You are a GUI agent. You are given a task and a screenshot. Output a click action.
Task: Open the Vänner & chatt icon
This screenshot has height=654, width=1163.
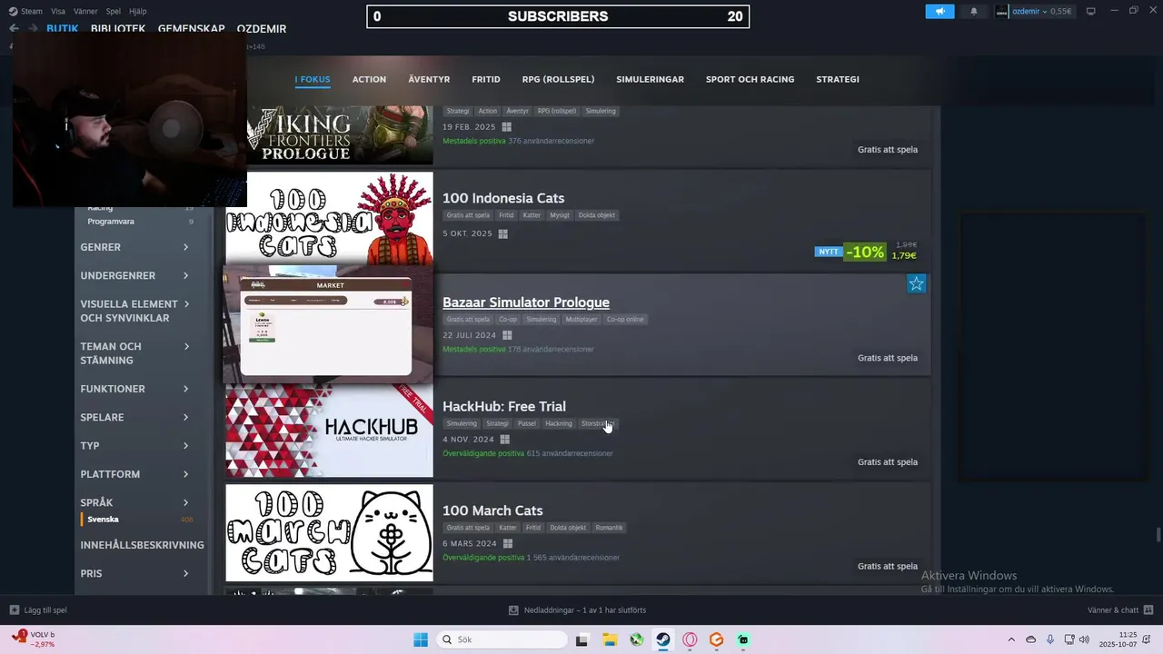tap(1148, 610)
